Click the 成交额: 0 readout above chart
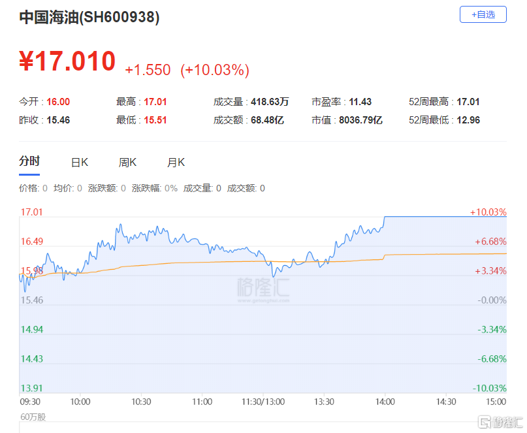This screenshot has width=527, height=433. (x=246, y=188)
